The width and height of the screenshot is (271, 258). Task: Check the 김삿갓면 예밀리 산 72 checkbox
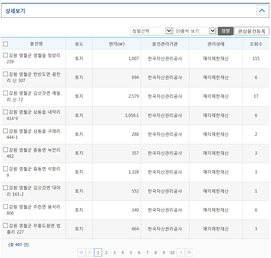pyautogui.click(x=5, y=93)
